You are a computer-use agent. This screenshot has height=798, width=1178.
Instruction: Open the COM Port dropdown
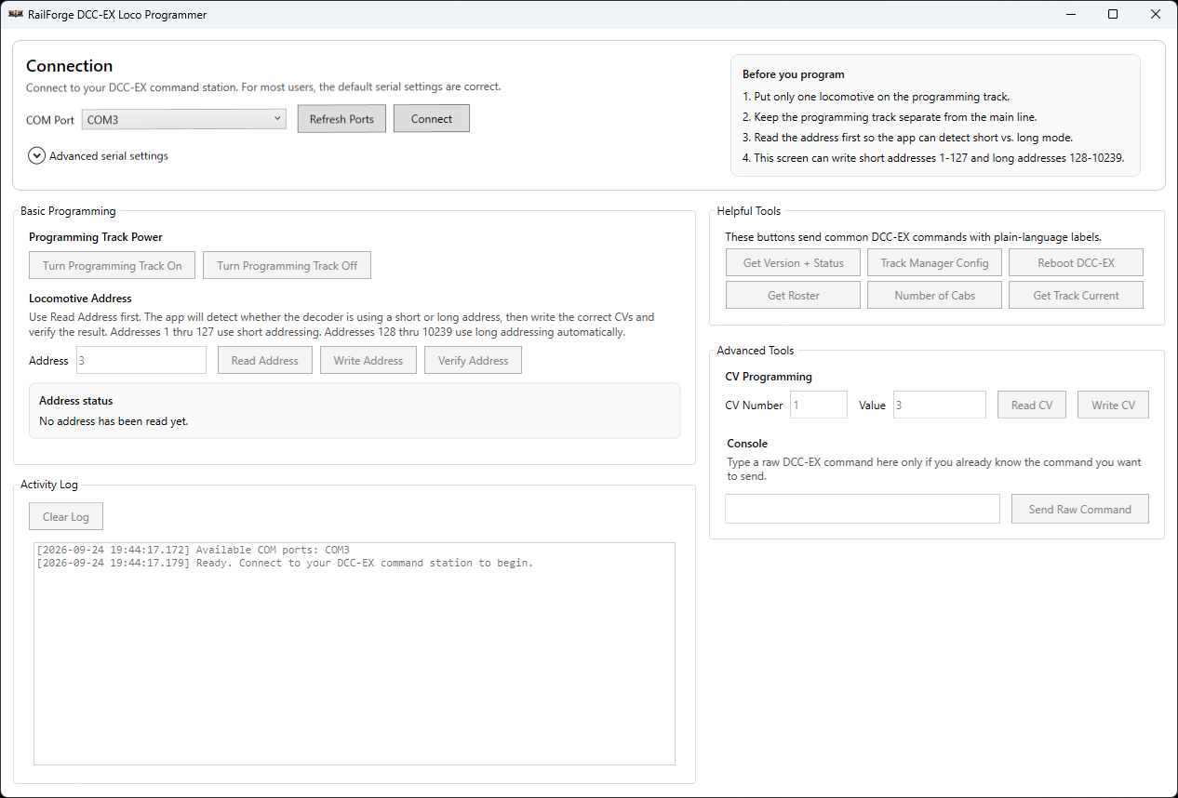[184, 119]
